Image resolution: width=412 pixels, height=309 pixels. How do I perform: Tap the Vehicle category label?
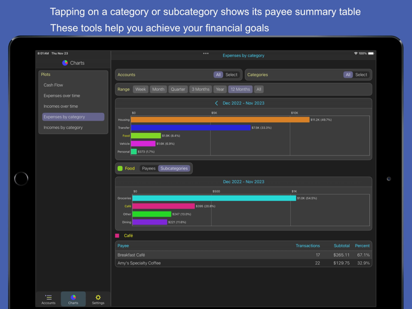(x=124, y=144)
